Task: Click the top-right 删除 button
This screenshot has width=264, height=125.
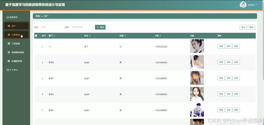Action: (x=252, y=27)
